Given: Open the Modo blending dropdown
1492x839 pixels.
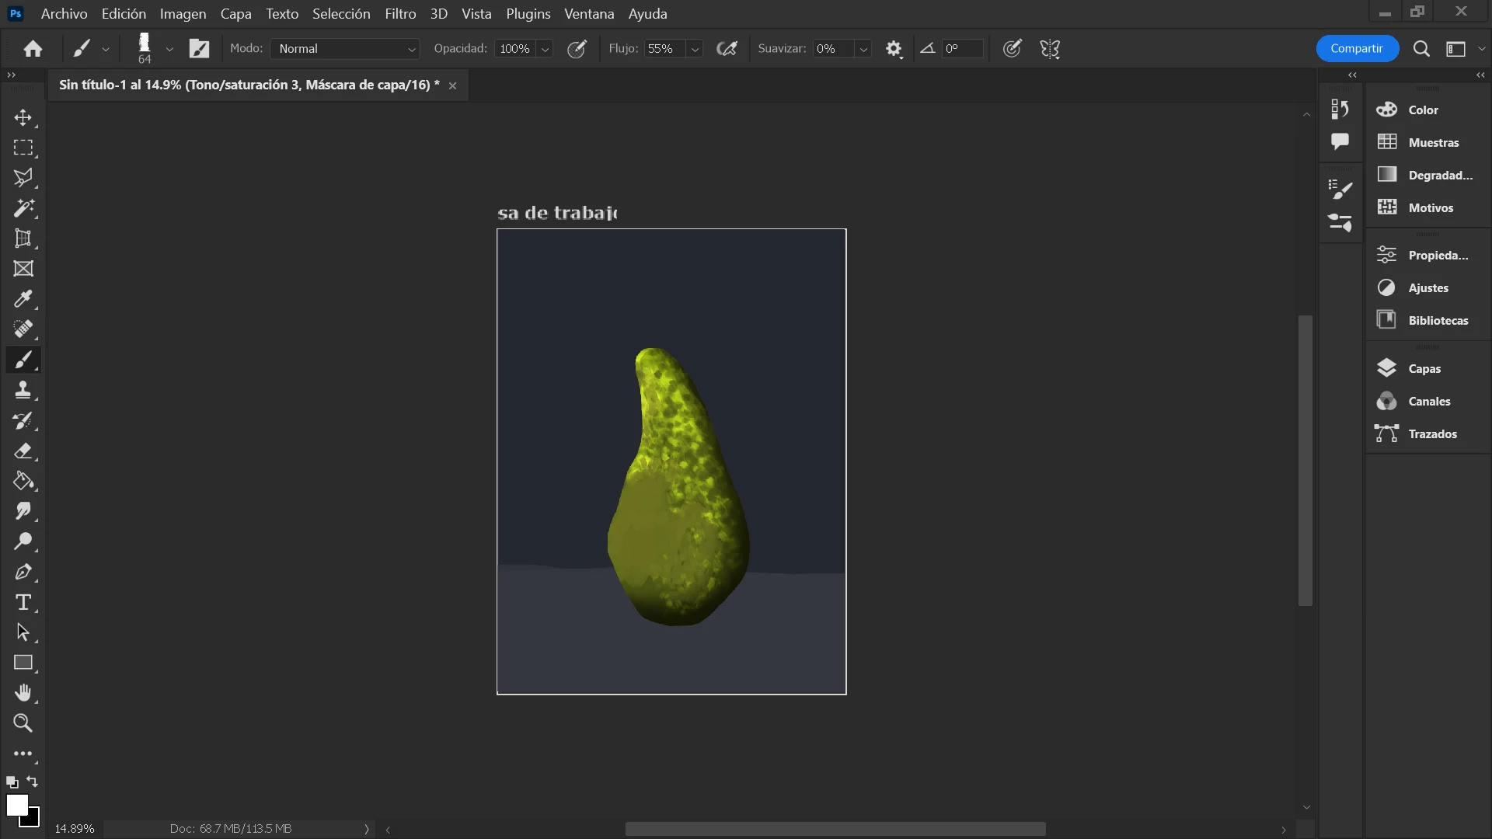Looking at the screenshot, I should (x=345, y=49).
